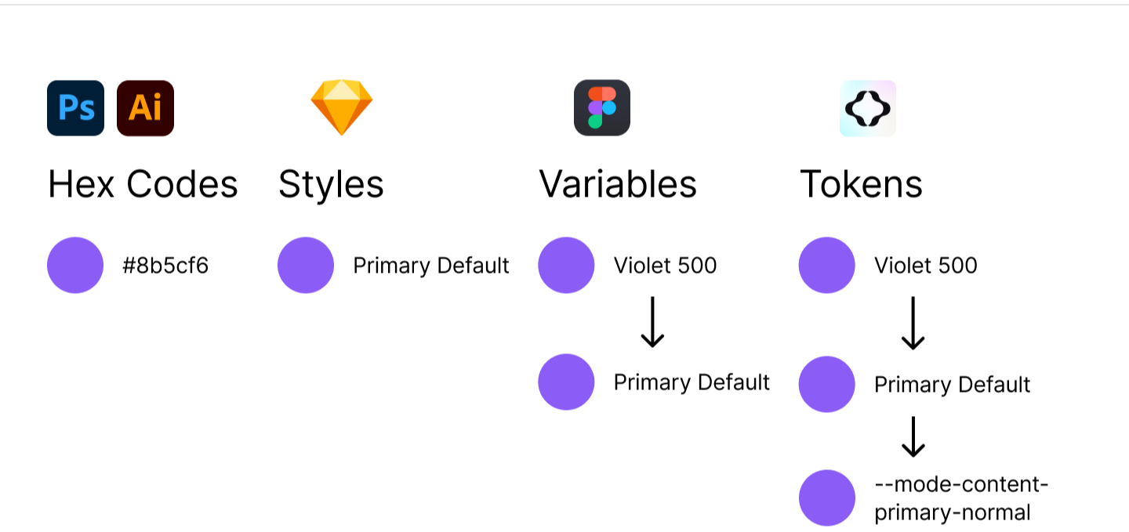This screenshot has width=1129, height=532.
Task: Click the Figma logo icon
Action: [x=602, y=107]
